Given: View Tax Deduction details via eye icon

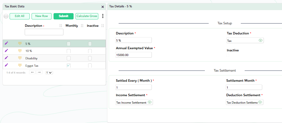Looking at the screenshot, I should 261,40.
